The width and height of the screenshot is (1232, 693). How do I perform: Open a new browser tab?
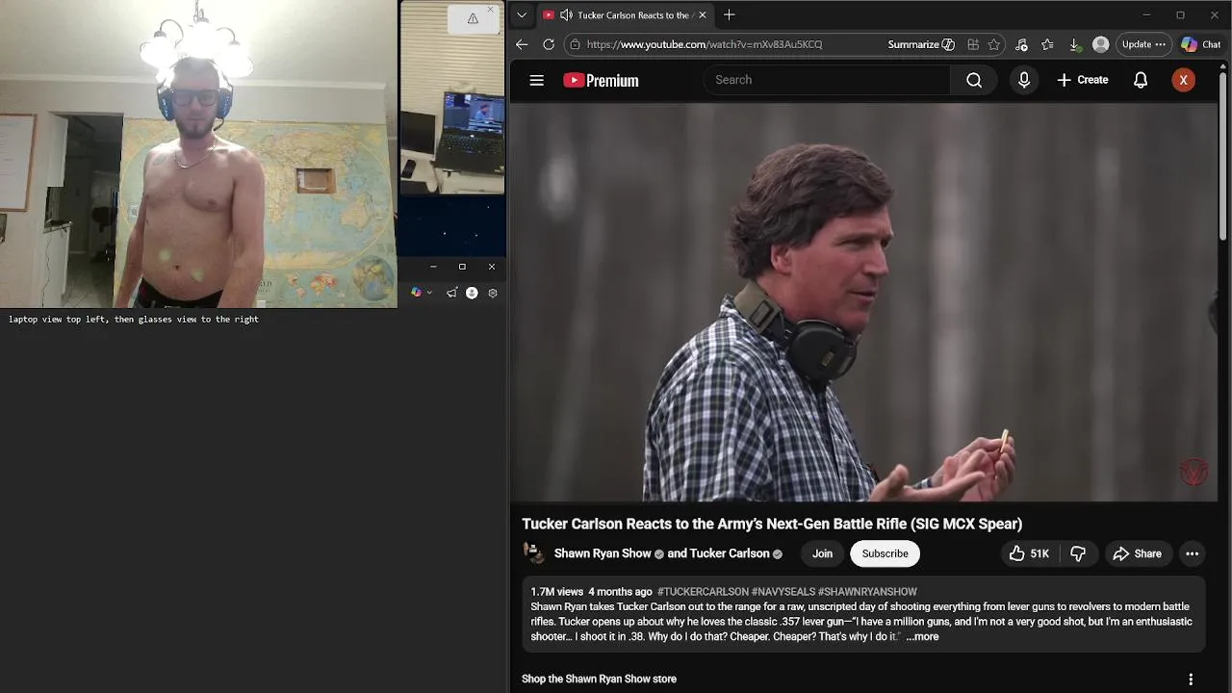[x=729, y=15]
